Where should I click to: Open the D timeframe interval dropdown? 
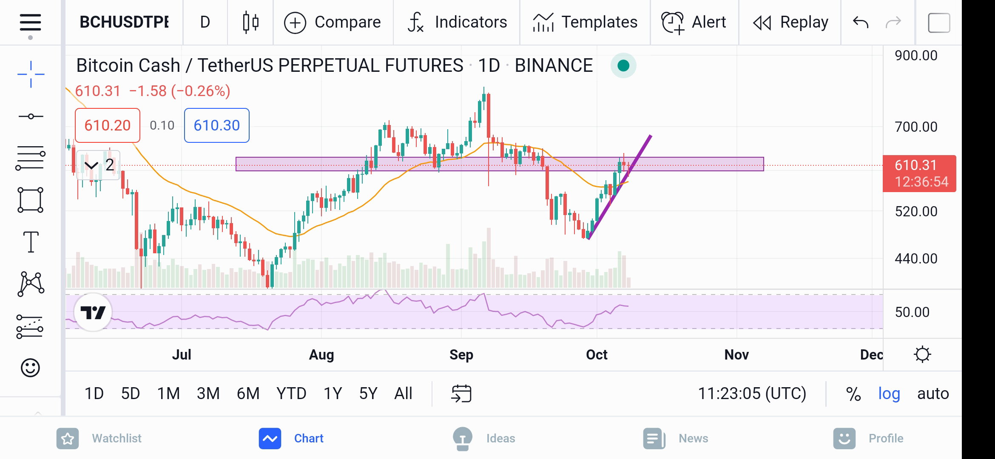[205, 22]
